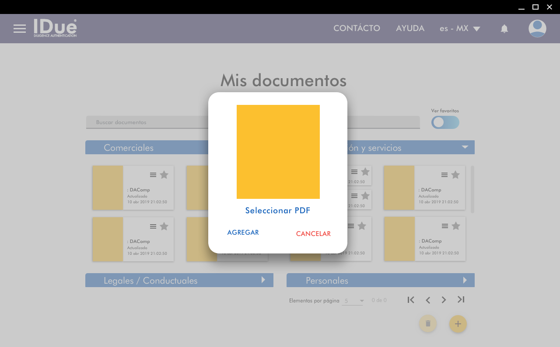Open the CONTACTO menu item

coord(357,28)
